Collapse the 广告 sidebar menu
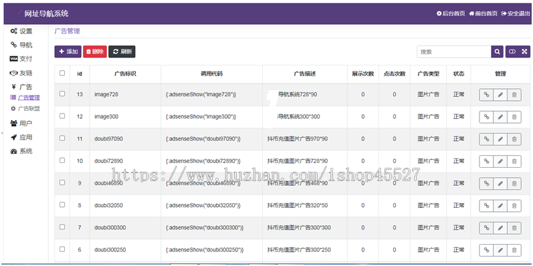Screen dimensions: 533x266 click(x=21, y=87)
